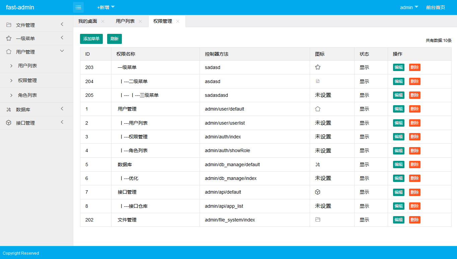This screenshot has height=259, width=457.
Task: Click the 刷新 button
Action: [115, 39]
